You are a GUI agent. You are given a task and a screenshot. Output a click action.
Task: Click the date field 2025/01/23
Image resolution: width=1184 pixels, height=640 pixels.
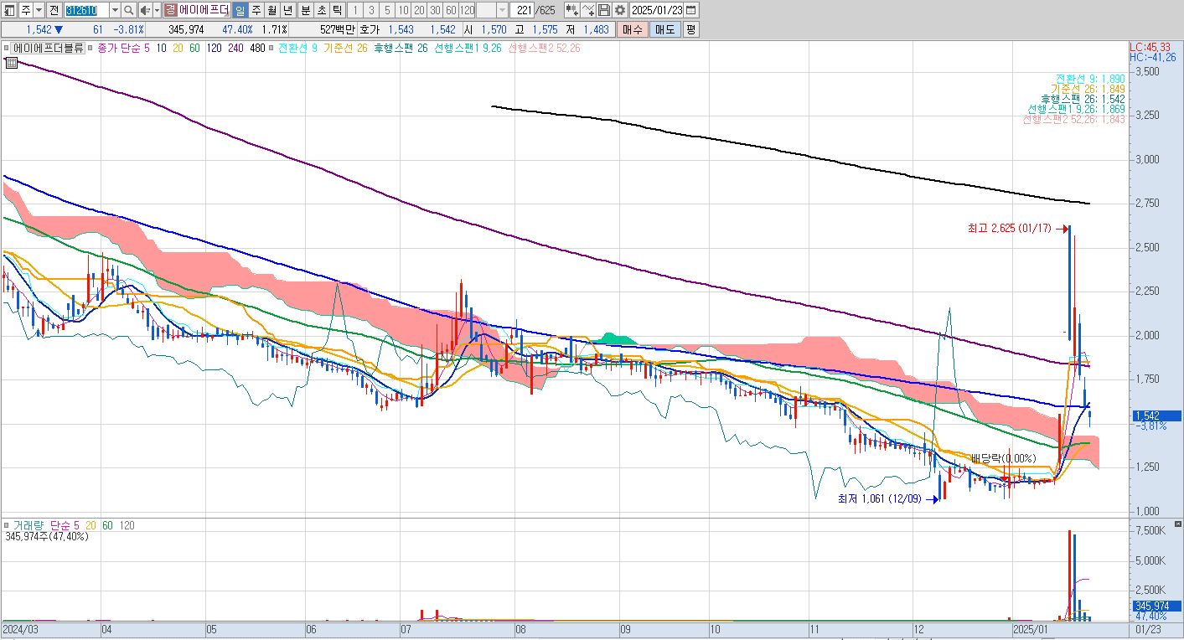click(657, 10)
